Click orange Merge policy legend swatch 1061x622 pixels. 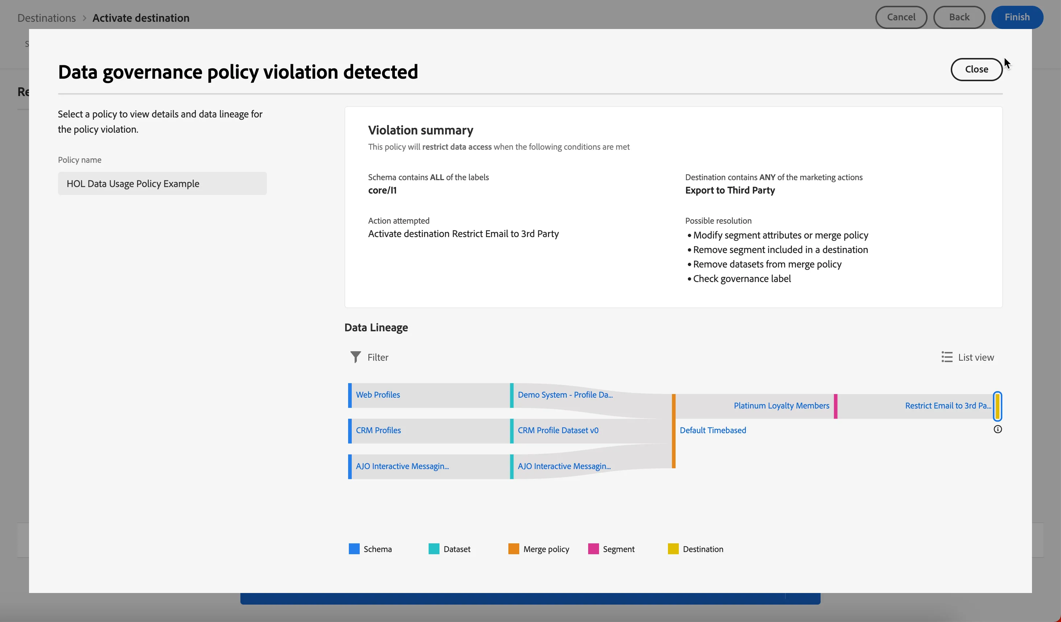(513, 549)
